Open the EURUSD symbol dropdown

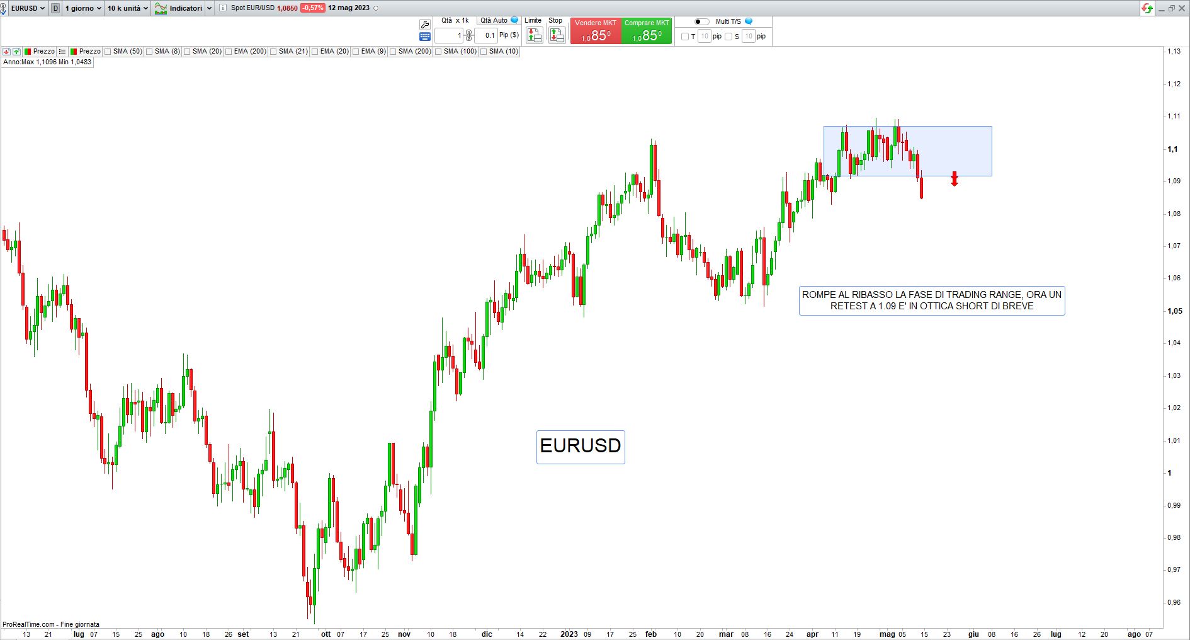[x=28, y=8]
